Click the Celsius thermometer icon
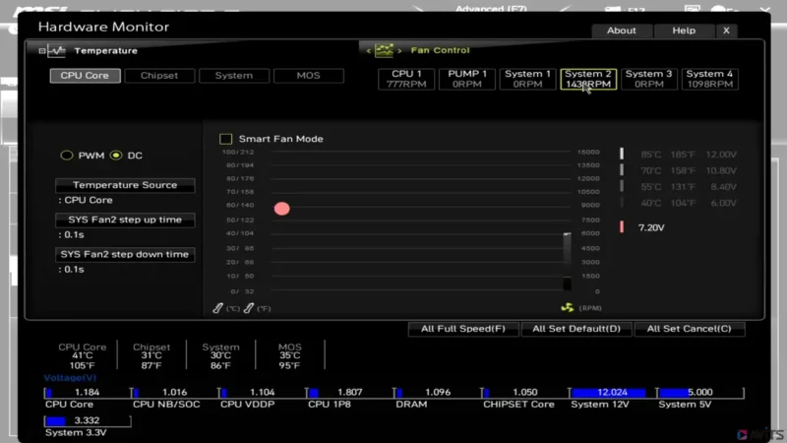The height and width of the screenshot is (443, 787). coord(218,308)
